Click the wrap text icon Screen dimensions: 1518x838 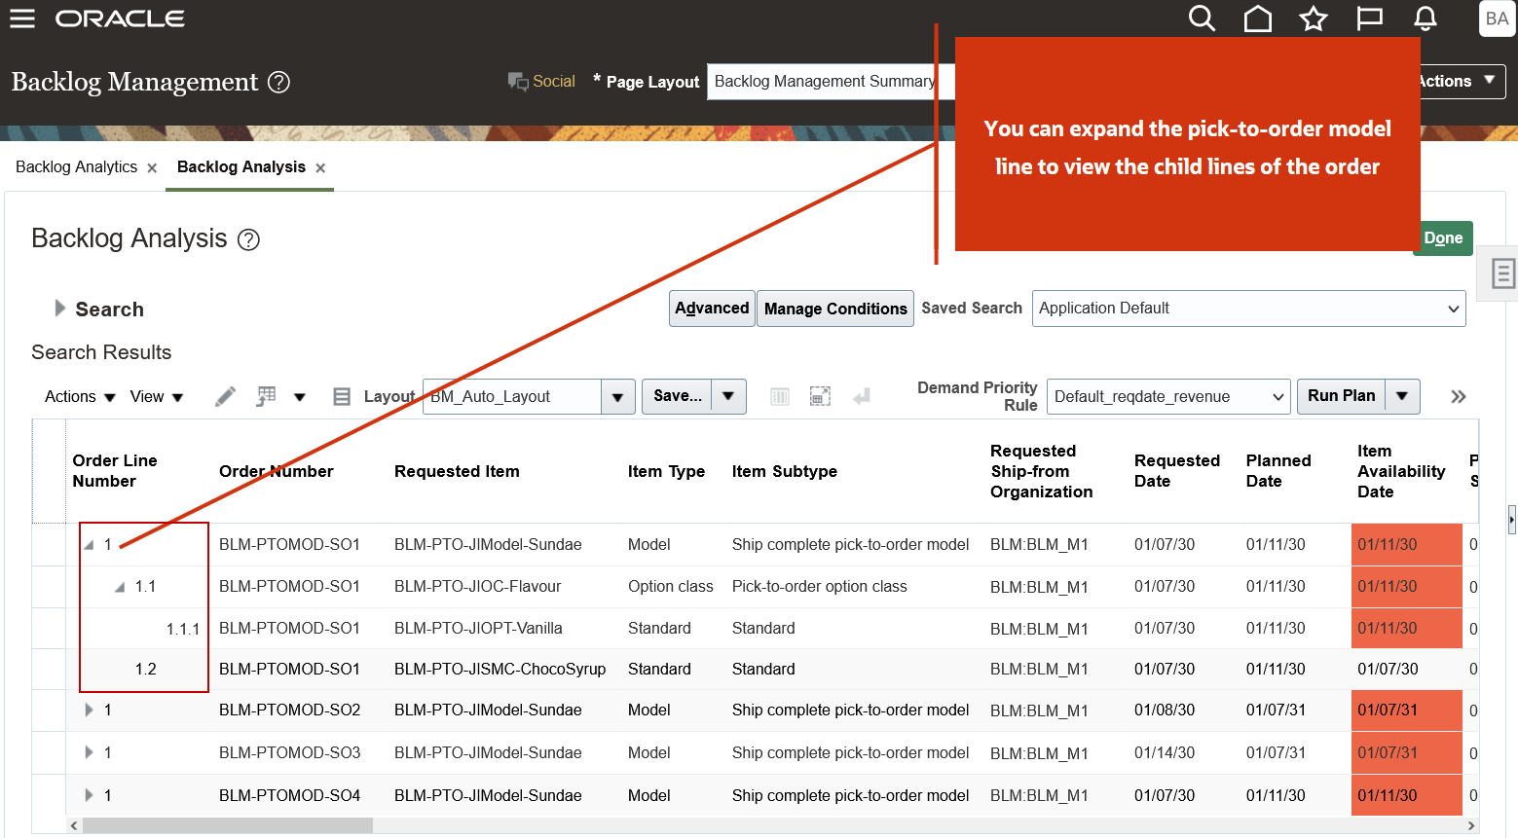click(x=862, y=396)
